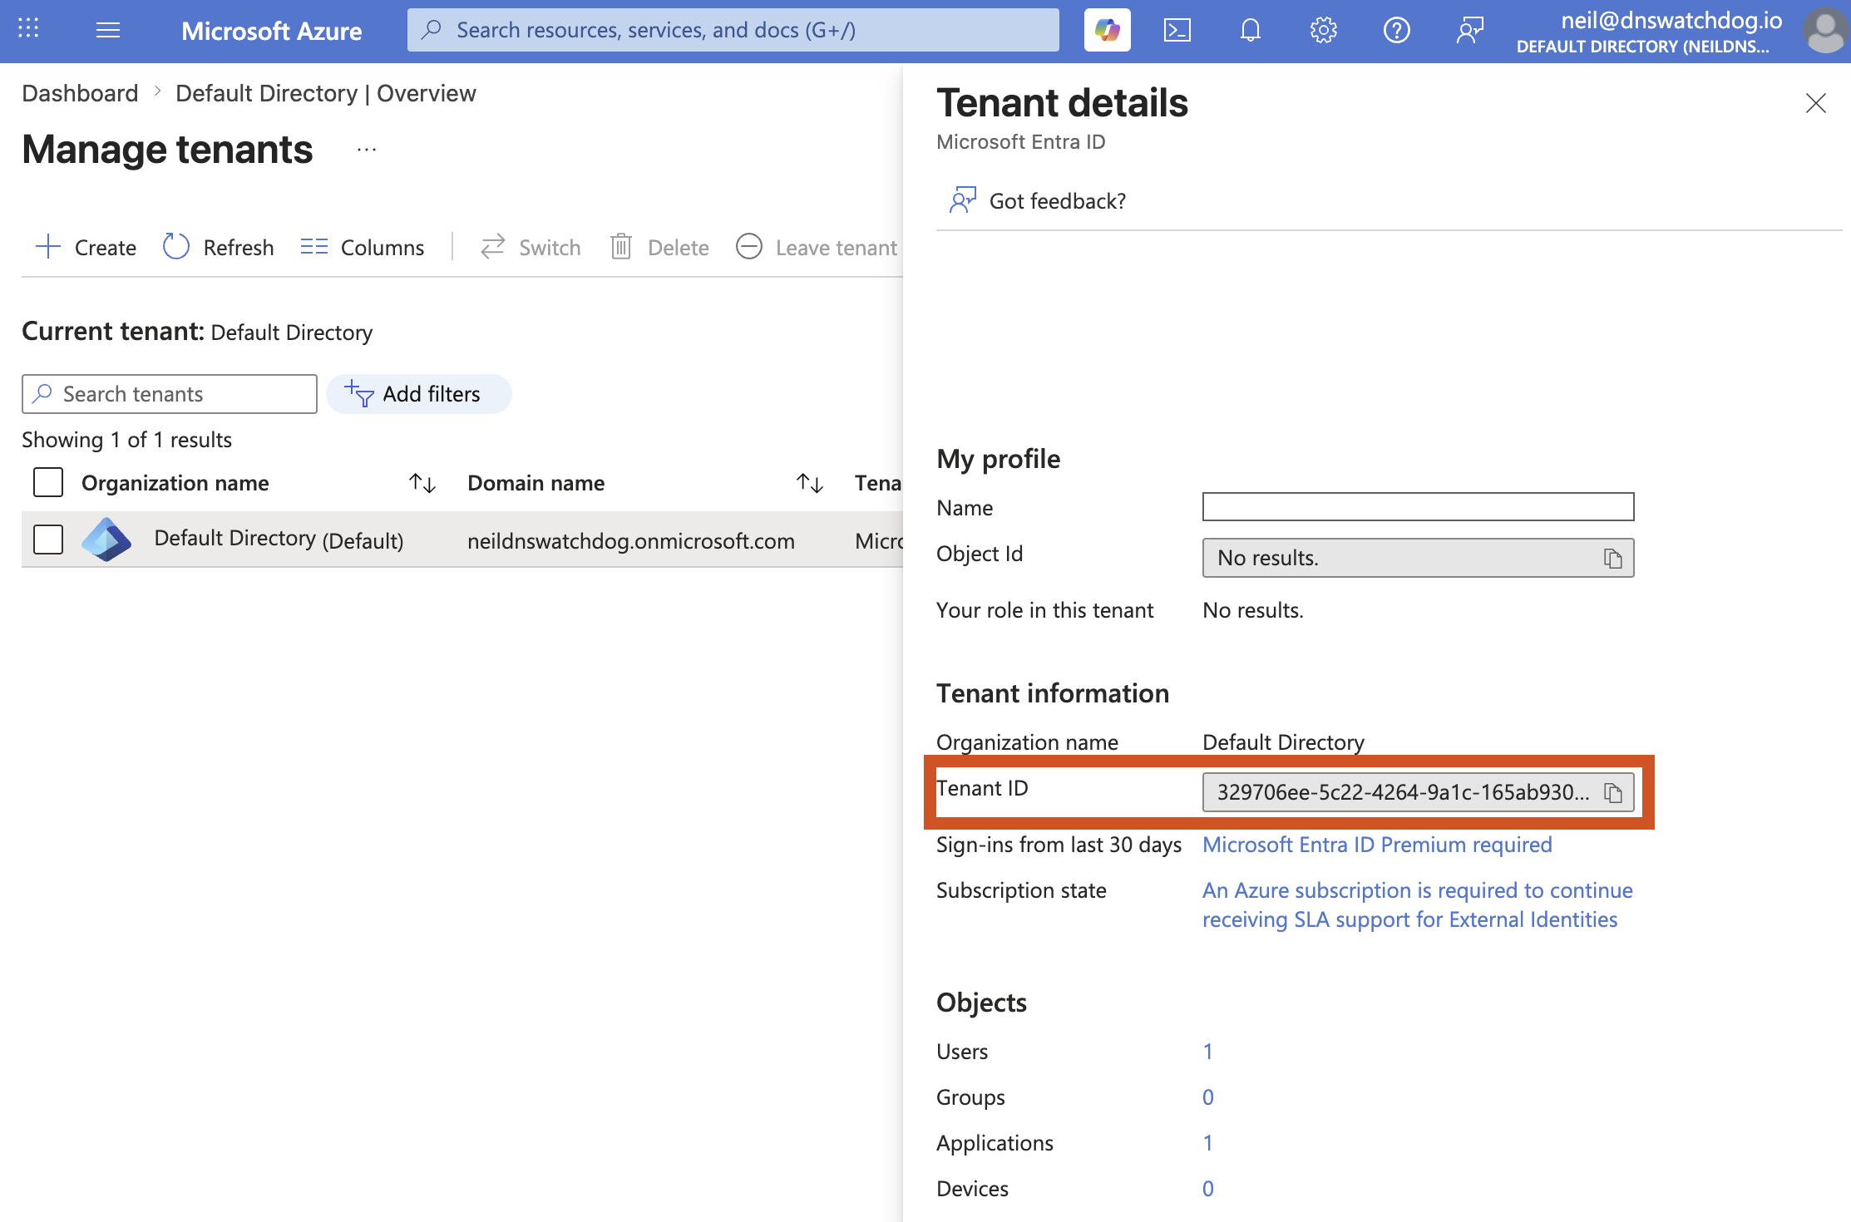Click Organization name column header
Viewport: 1851px width, 1222px height.
tap(175, 483)
